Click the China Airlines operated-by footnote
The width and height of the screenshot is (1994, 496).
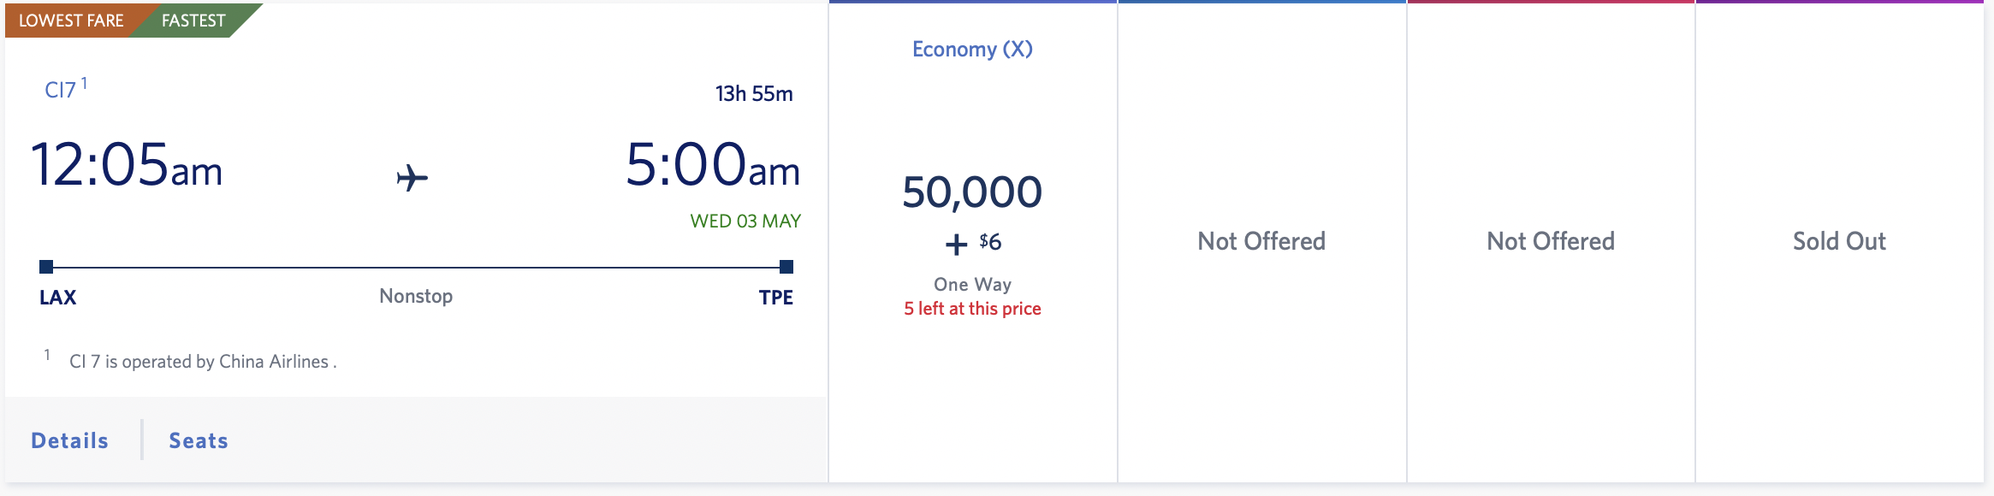[x=203, y=362]
